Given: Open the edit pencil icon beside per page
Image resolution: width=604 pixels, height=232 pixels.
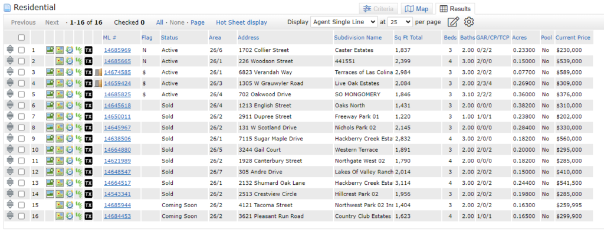Looking at the screenshot, I should click(x=454, y=22).
